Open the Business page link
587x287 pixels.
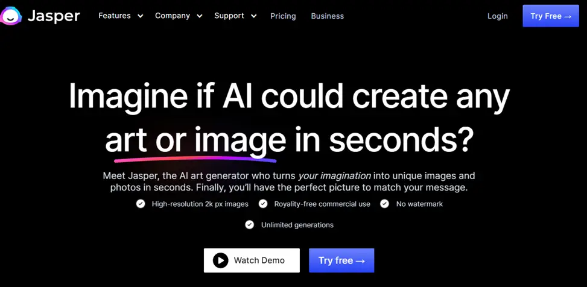[x=328, y=16]
